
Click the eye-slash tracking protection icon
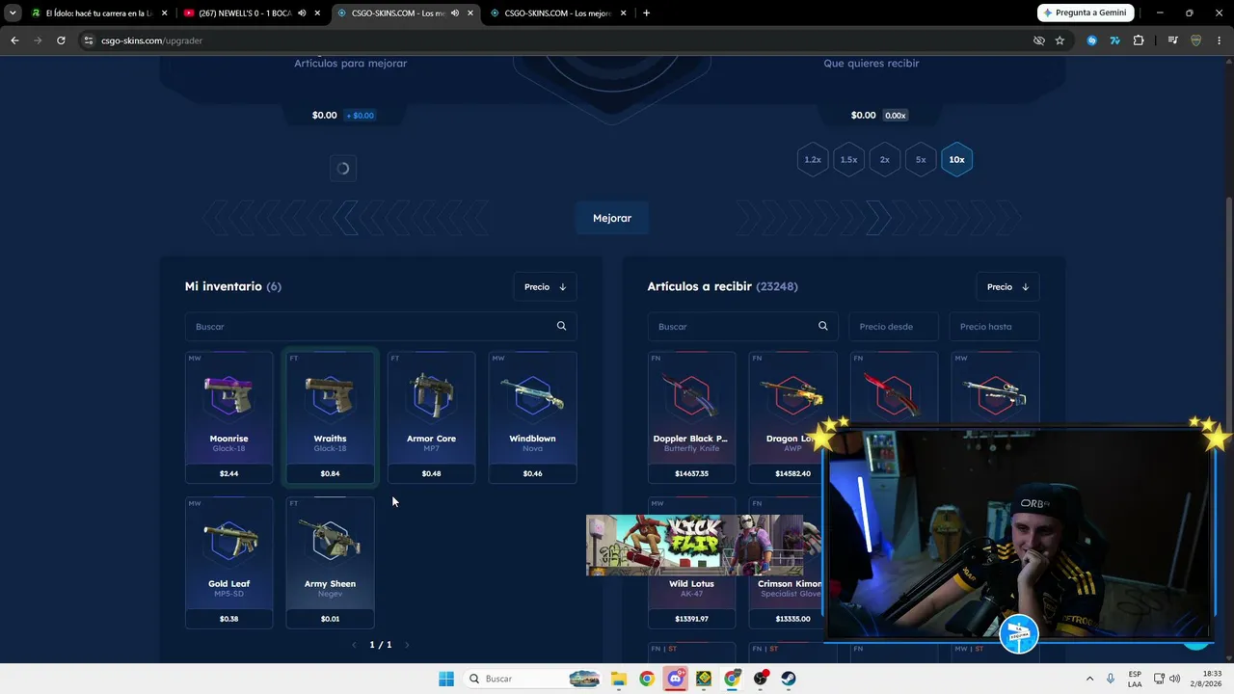pos(1038,40)
